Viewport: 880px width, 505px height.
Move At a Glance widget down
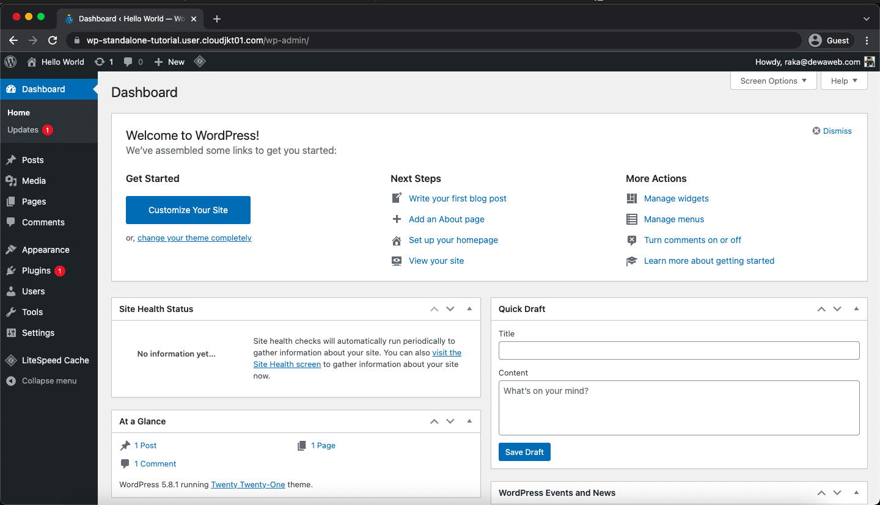(450, 421)
